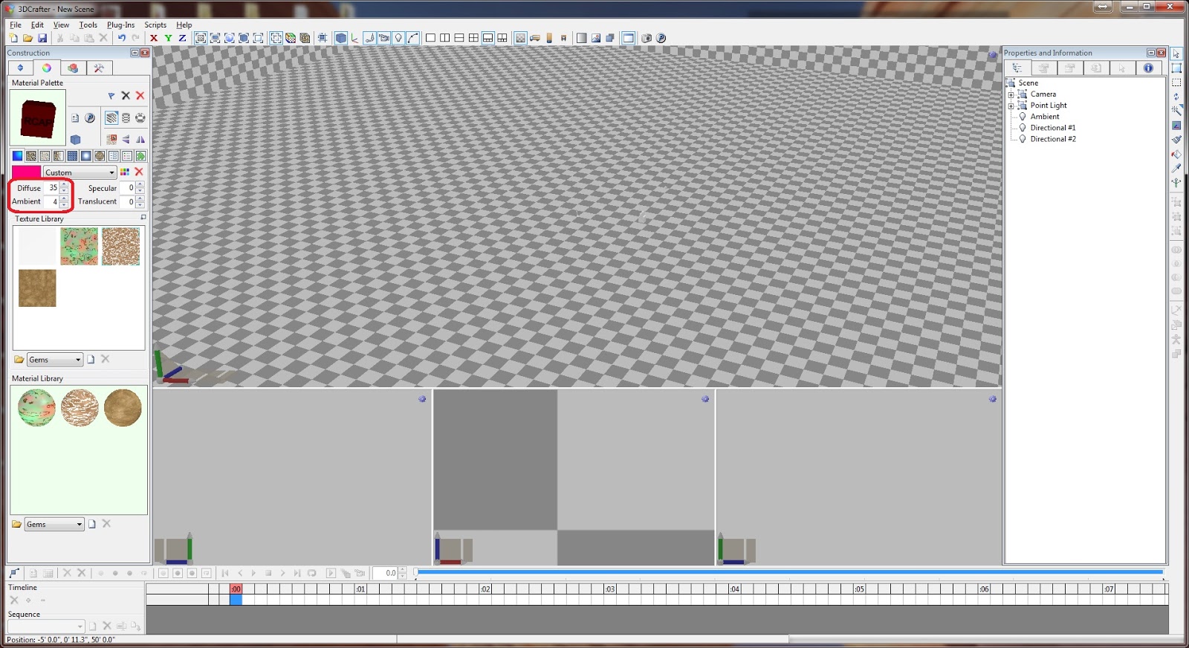Open the Custom color dropdown
Viewport: 1189px width, 648px height.
(x=80, y=172)
